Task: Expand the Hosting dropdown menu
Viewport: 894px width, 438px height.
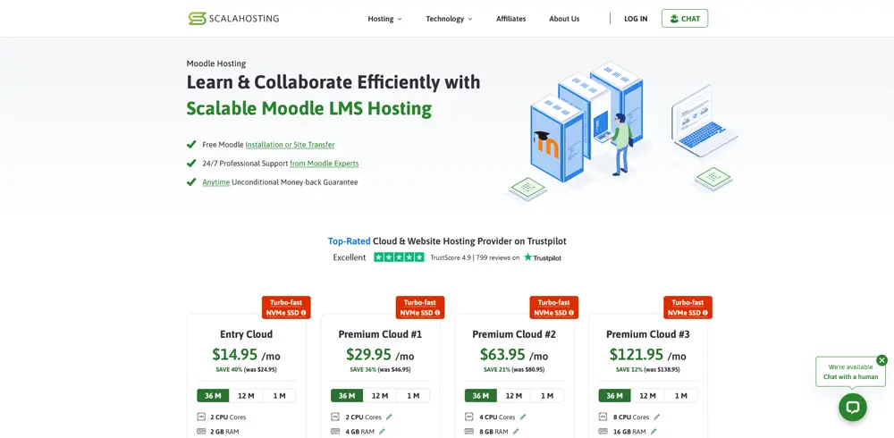Action: (384, 19)
